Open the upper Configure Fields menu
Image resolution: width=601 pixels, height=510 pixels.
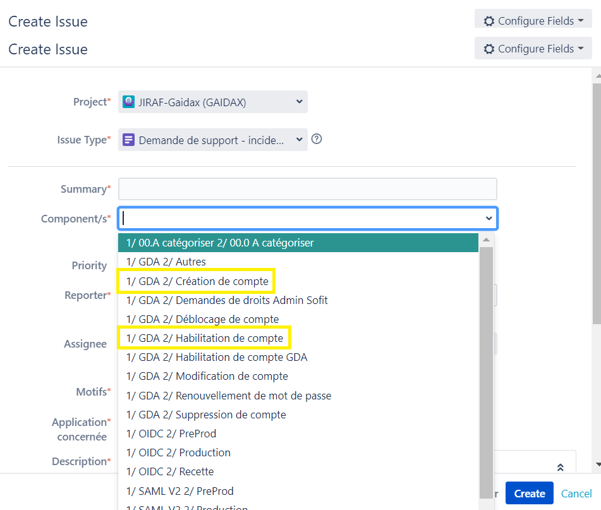pos(533,20)
